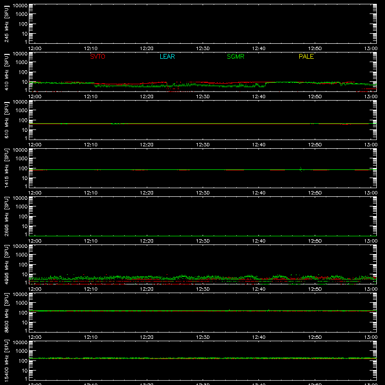Select the 15400 MHz [SFU] axis title
Image resolution: width=385 pixels, height=385 pixels.
(x=7, y=360)
